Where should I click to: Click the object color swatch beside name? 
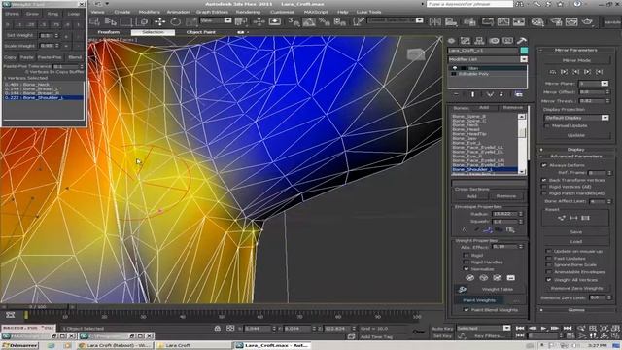524,51
